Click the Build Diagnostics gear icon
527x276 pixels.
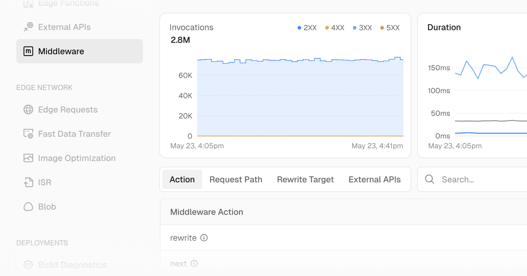point(28,265)
